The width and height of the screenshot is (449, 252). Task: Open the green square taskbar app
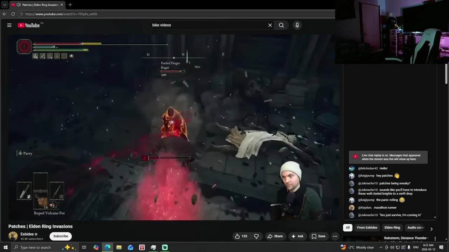[165, 247]
